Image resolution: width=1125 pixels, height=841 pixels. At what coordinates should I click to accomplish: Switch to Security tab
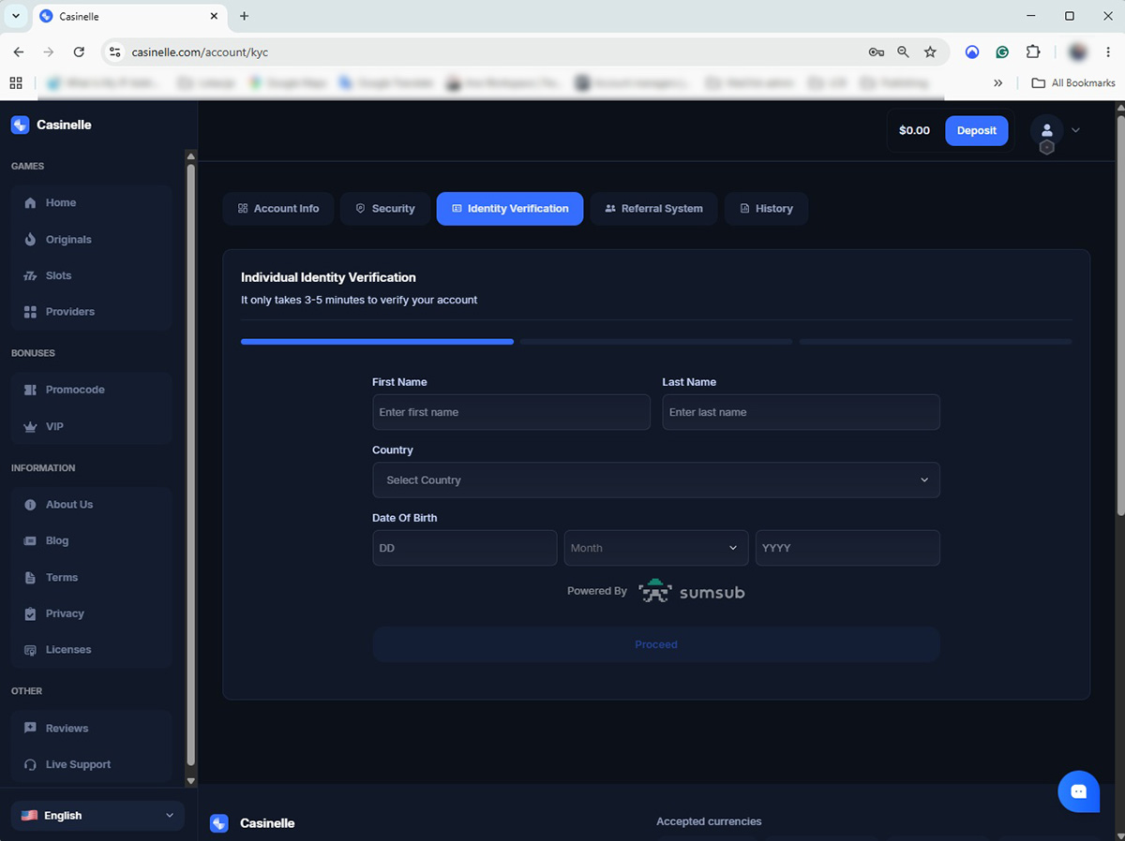tap(385, 209)
